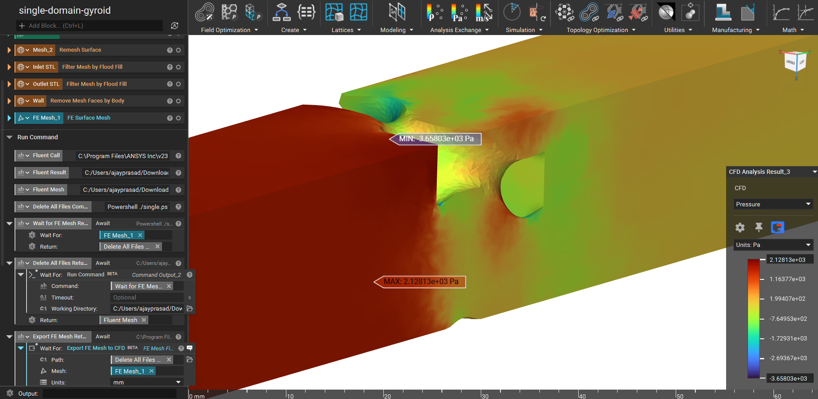Open working directory folder browse icon

point(190,308)
